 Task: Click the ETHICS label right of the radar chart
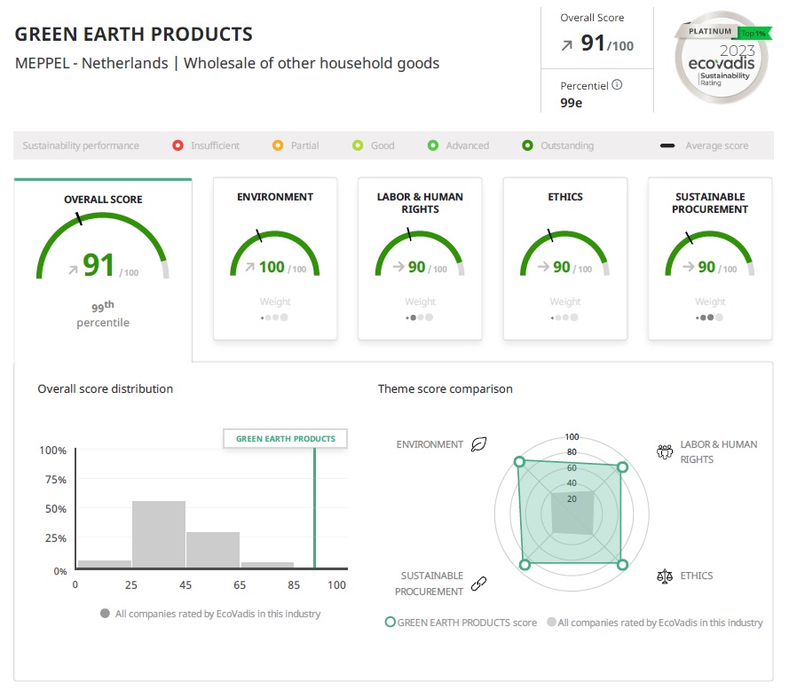[697, 576]
